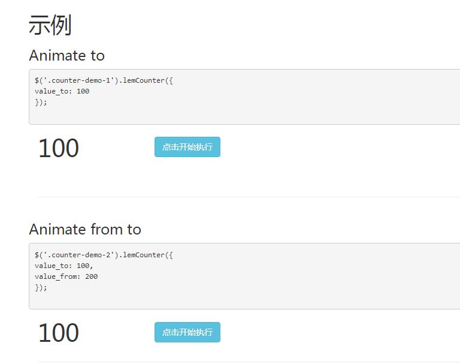460x364 pixels.
Task: Select the Animate from to heading
Action: click(x=85, y=230)
